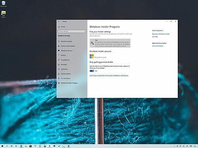Click the Get help link

pos(155,37)
